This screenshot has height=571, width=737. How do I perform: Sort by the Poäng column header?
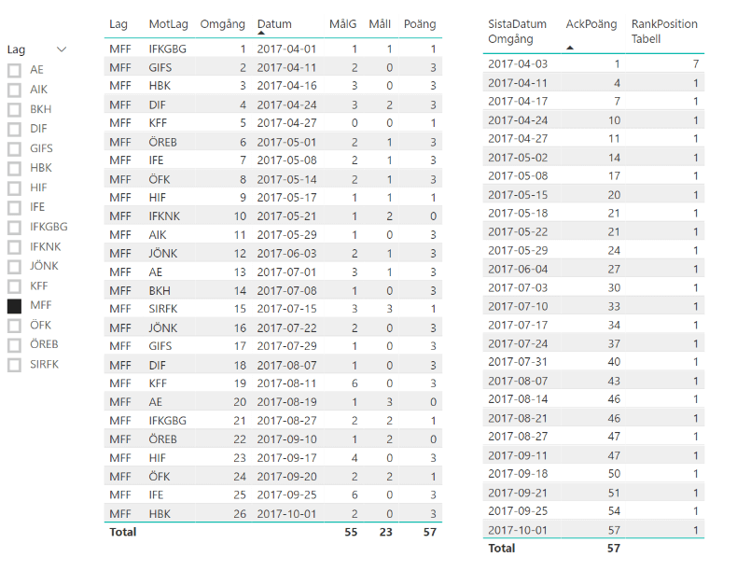(x=420, y=24)
